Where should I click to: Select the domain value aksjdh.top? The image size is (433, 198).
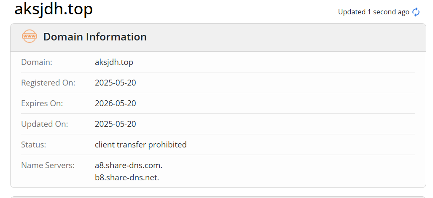pos(114,62)
